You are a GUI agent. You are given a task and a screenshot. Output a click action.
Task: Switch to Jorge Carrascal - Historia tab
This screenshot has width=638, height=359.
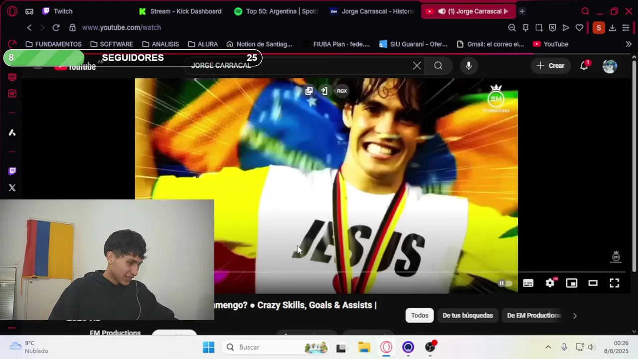click(x=372, y=11)
